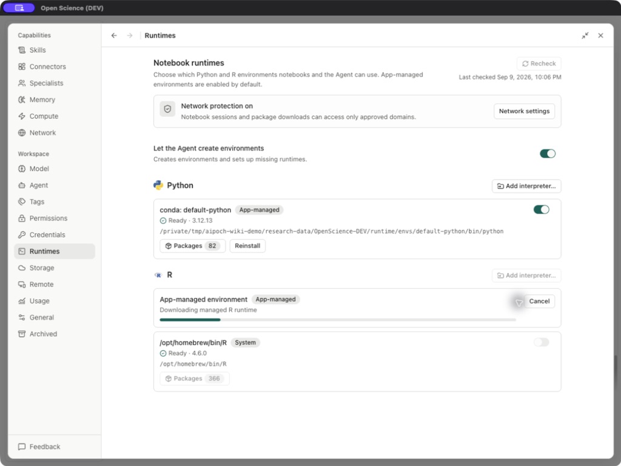This screenshot has width=621, height=466.
Task: Enable the /opt/homebrew/bin/R system toggle
Action: tap(541, 342)
